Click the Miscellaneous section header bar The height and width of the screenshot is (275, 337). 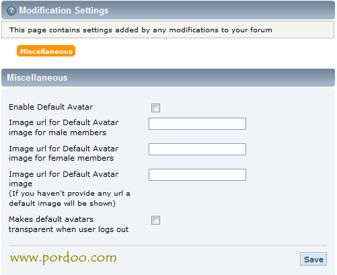[168, 77]
